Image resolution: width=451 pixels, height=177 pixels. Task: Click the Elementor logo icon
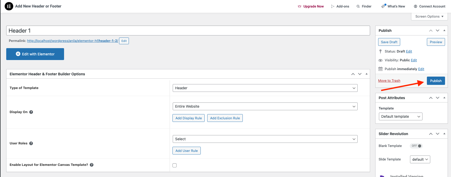tap(9, 6)
